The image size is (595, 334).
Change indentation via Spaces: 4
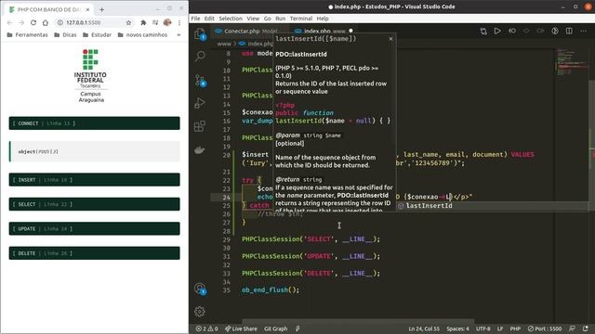[x=457, y=328]
